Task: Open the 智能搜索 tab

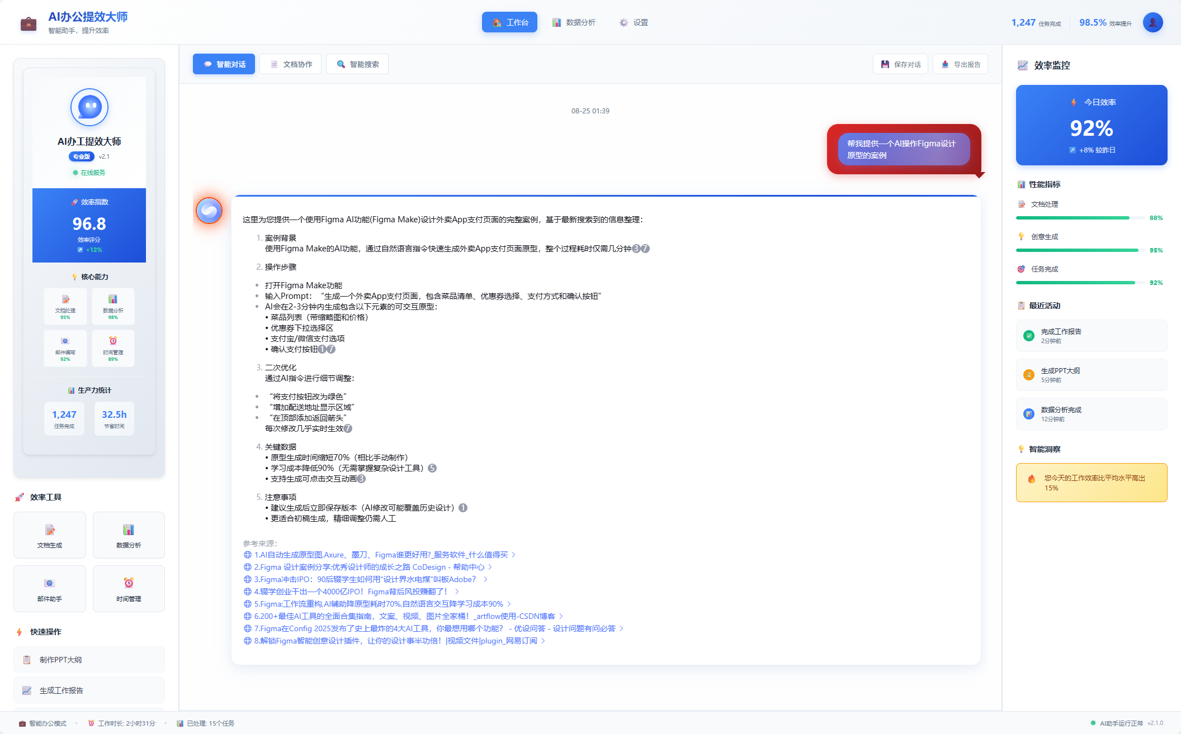Action: (357, 64)
